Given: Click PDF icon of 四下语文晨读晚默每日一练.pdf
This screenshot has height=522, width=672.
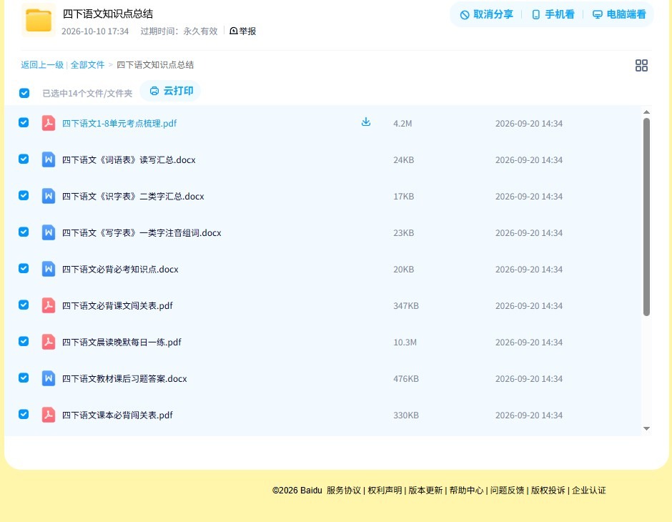Looking at the screenshot, I should (x=49, y=342).
